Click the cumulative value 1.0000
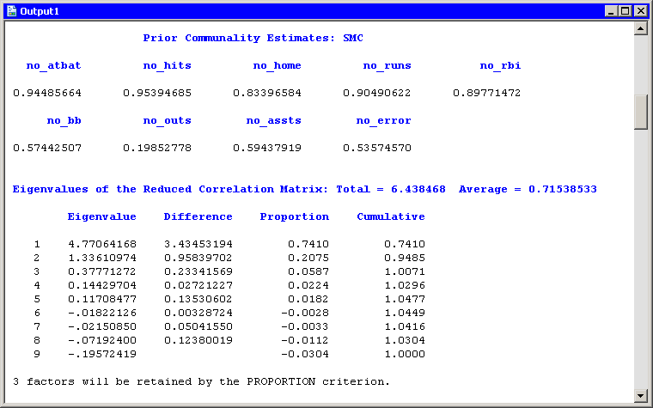 [405, 354]
